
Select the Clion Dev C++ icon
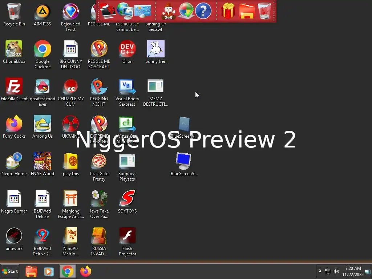128,52
